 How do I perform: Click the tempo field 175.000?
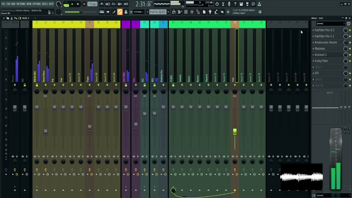(92, 4)
